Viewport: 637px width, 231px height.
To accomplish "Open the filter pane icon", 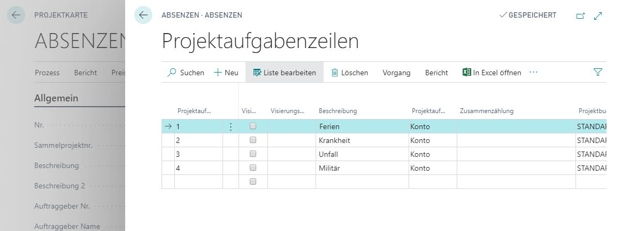I will (x=597, y=72).
